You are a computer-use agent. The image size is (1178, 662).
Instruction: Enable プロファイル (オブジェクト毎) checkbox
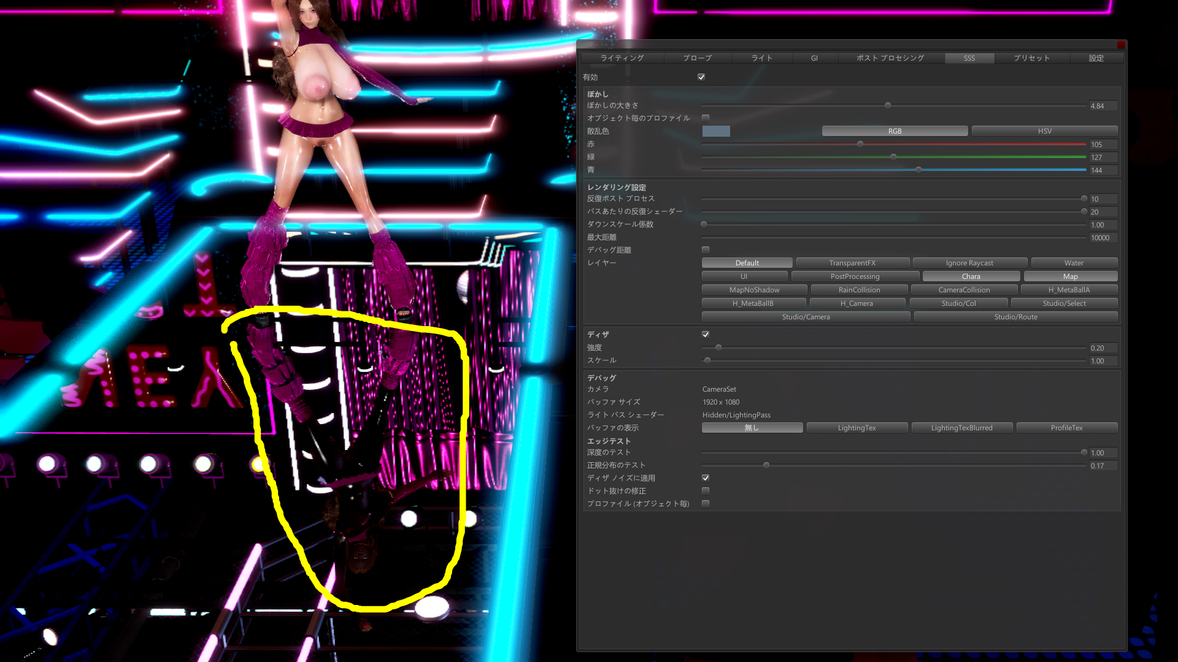[706, 504]
